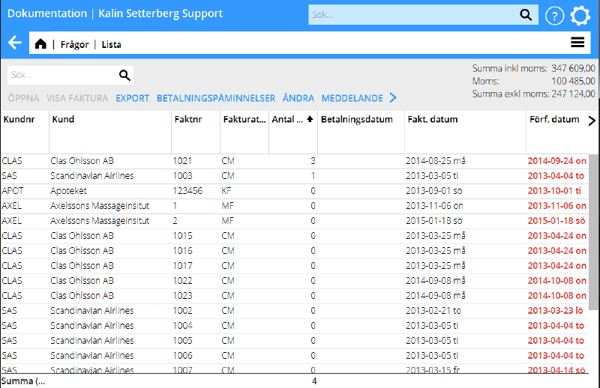Click the vertical scrollbar of the list
600x388 pixels.
point(593,232)
